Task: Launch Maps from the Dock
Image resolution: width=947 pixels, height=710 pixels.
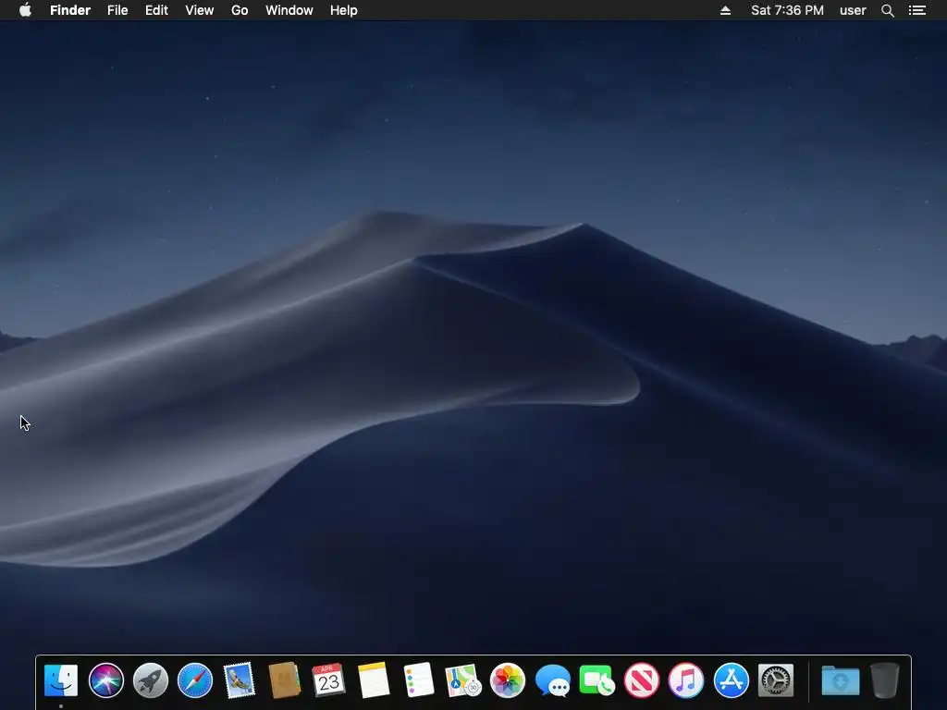Action: pos(462,680)
